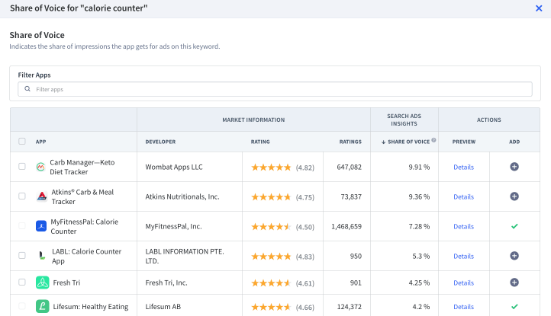Close the Share of Voice dialog
551x316 pixels.
coord(539,8)
